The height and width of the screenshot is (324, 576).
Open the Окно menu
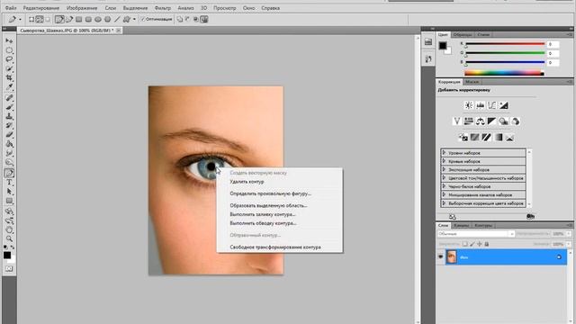point(248,8)
